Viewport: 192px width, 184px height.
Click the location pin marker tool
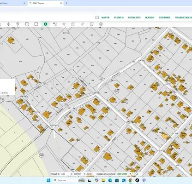[x=18, y=24]
